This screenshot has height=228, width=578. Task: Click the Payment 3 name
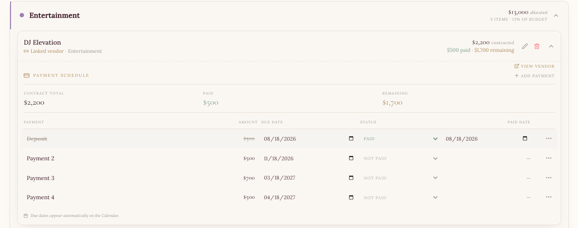40,178
